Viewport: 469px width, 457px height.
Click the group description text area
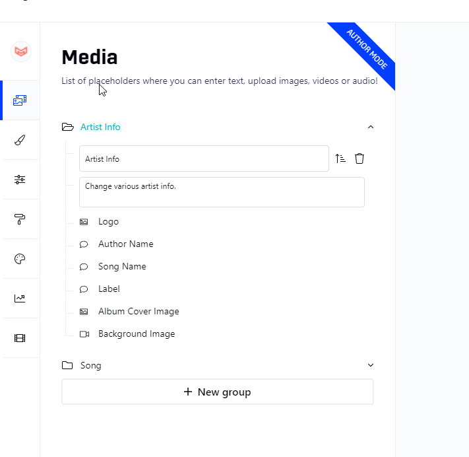click(222, 192)
